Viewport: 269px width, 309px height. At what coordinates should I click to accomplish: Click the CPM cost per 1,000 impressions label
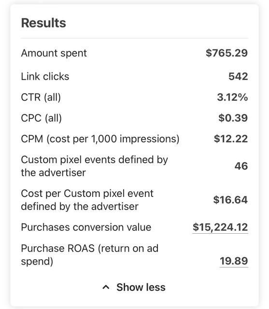[100, 139]
